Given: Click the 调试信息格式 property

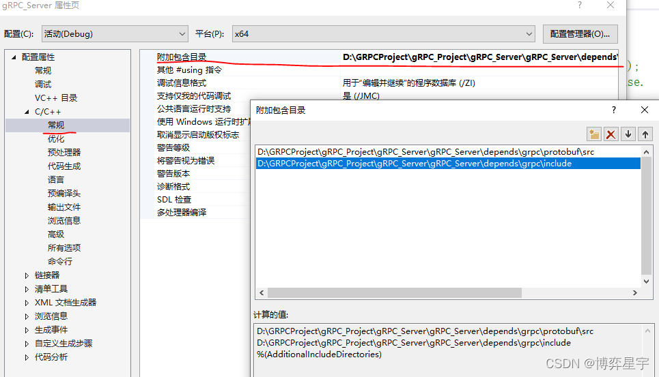Looking at the screenshot, I should point(182,83).
